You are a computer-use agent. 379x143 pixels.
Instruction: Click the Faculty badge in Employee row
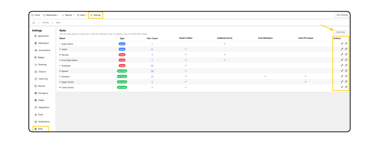tap(122, 66)
